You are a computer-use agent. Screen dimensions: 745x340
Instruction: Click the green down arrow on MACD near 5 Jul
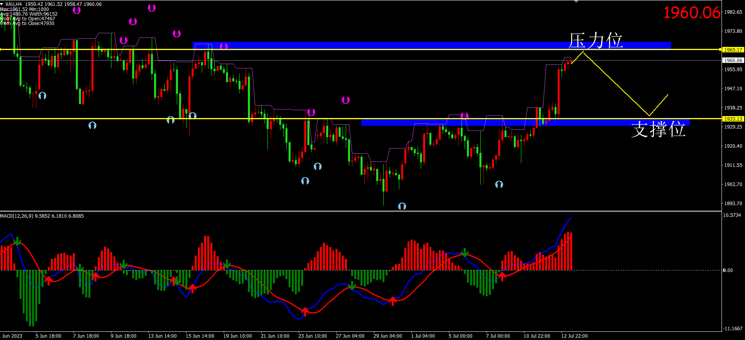pyautogui.click(x=465, y=252)
